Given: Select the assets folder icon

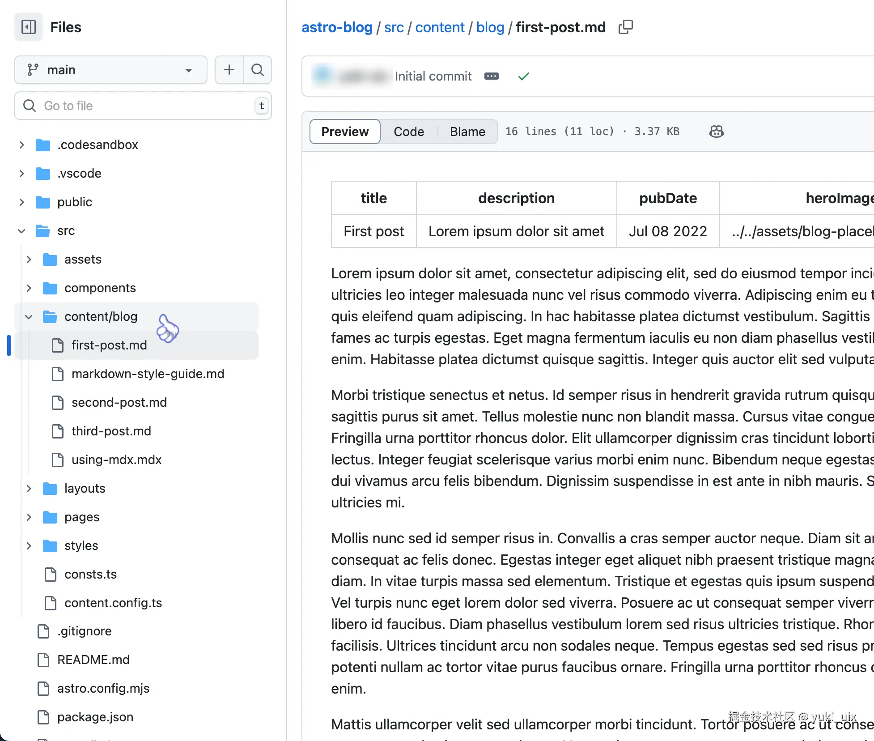Looking at the screenshot, I should pos(50,260).
